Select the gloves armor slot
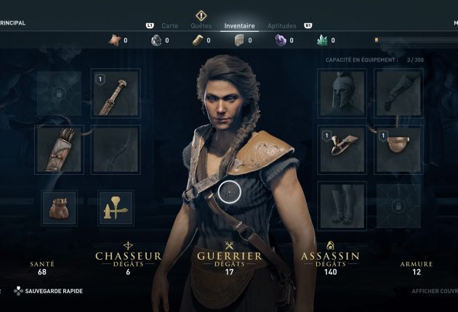The image size is (458, 312). (398, 94)
